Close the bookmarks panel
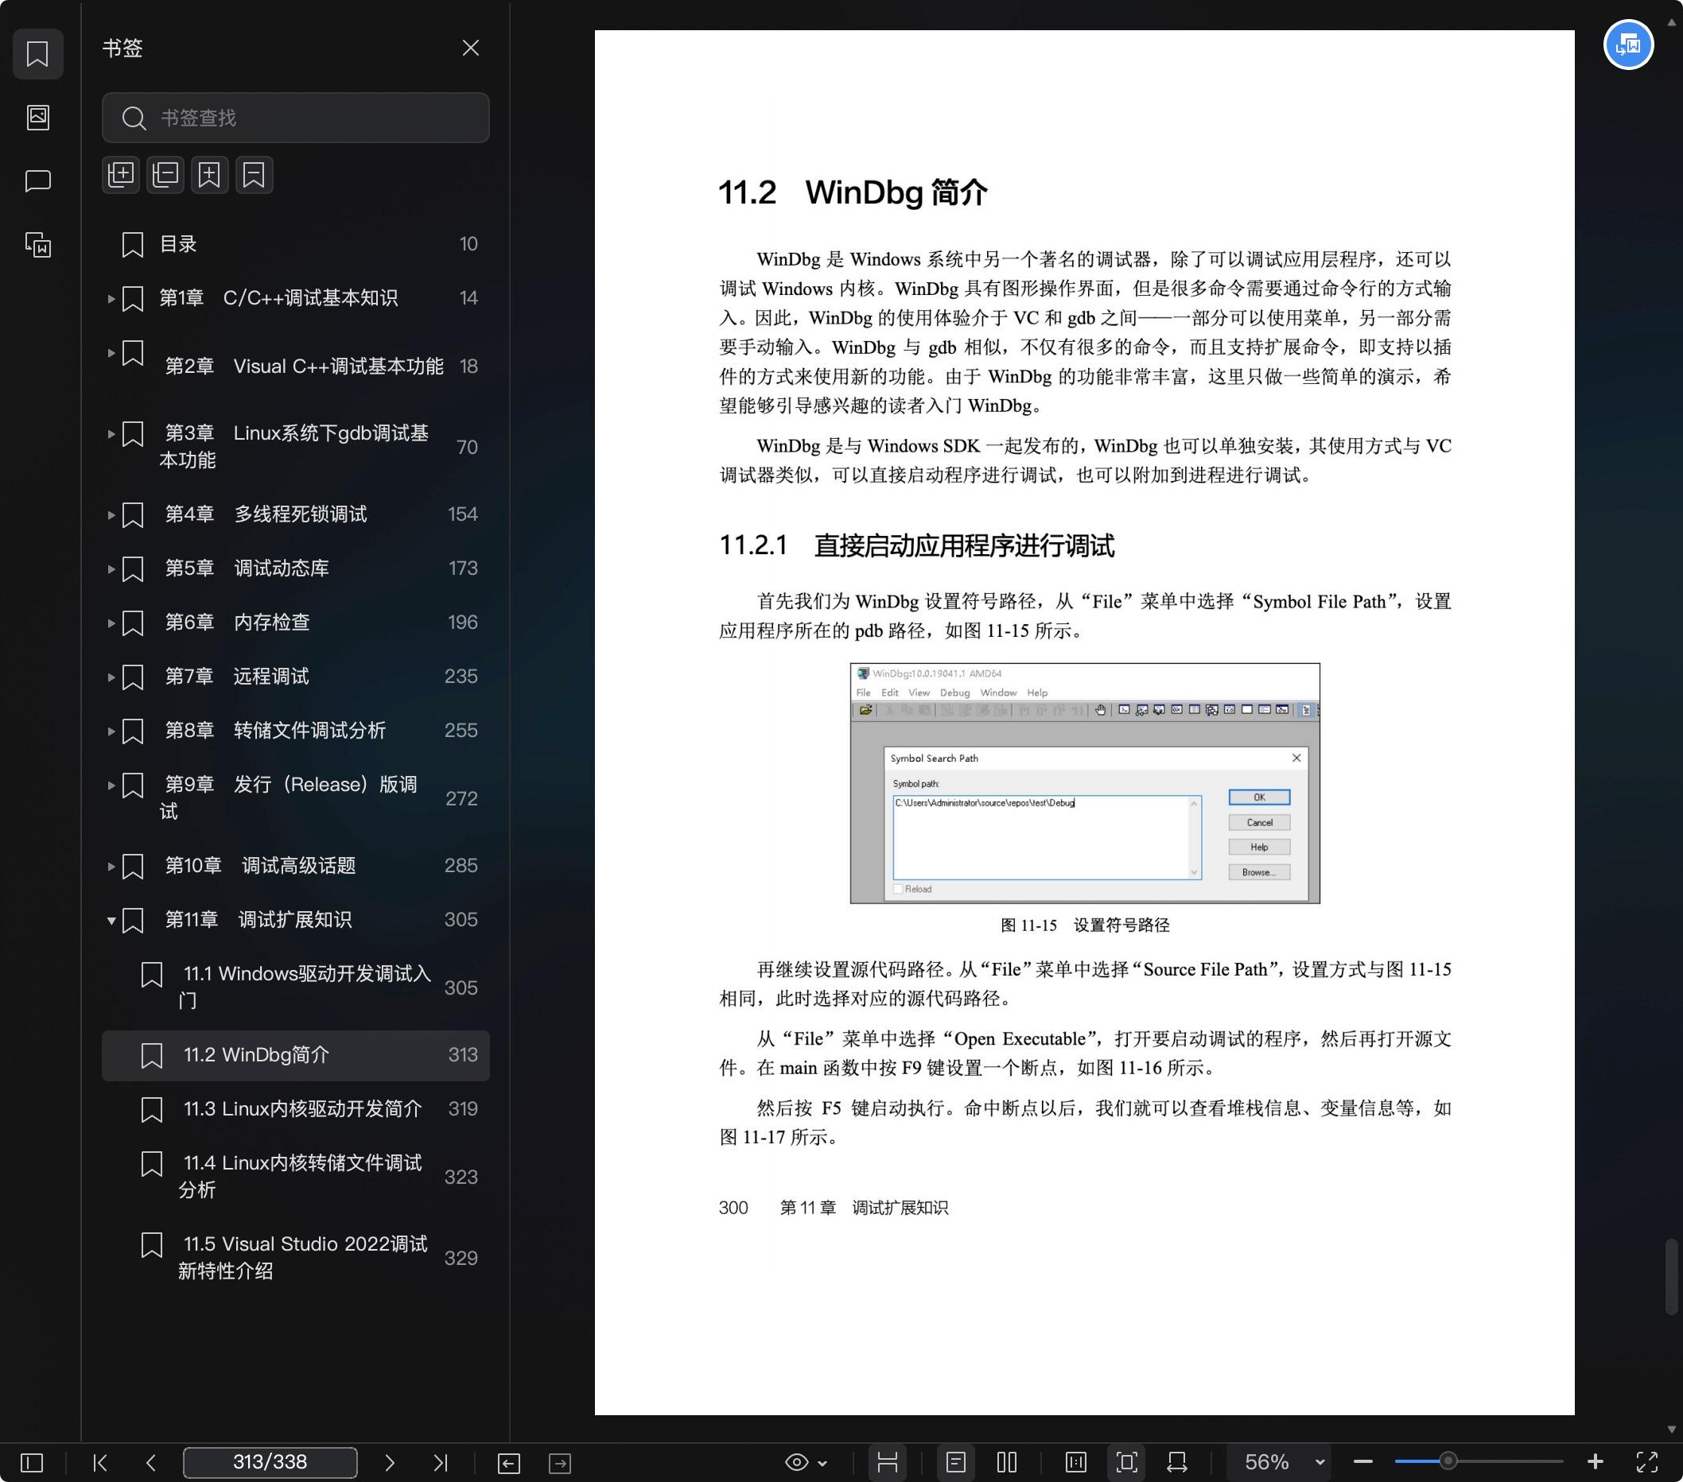 (470, 48)
